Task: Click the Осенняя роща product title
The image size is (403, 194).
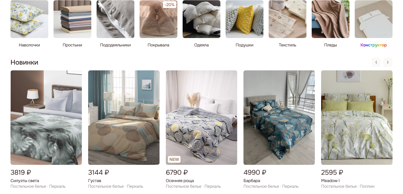Action: coord(180,181)
